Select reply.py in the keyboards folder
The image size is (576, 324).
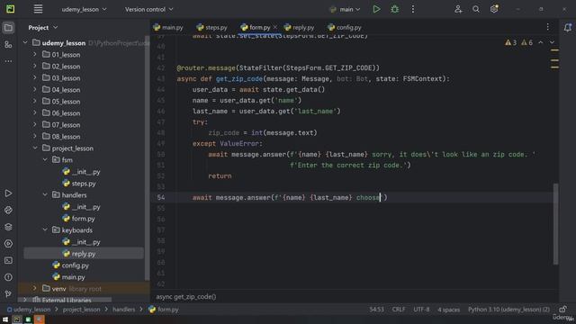pos(84,254)
